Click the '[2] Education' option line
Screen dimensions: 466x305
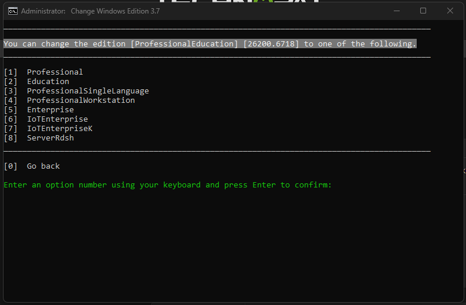click(x=36, y=82)
